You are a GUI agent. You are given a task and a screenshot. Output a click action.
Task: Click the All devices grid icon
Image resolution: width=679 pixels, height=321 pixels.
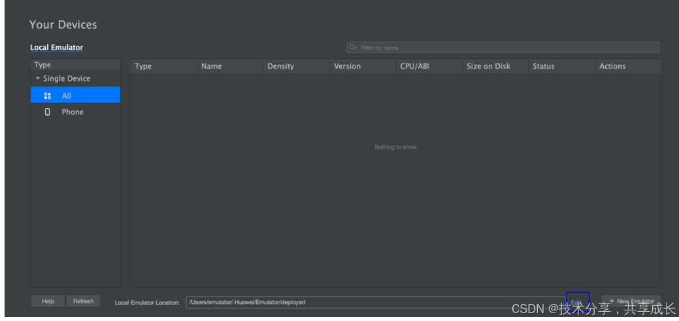click(47, 95)
